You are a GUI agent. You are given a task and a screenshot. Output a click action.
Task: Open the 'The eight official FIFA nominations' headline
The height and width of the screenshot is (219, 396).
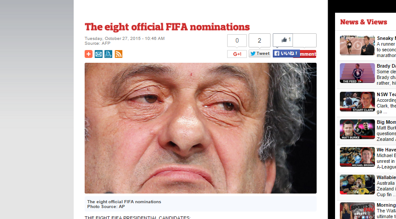[167, 27]
